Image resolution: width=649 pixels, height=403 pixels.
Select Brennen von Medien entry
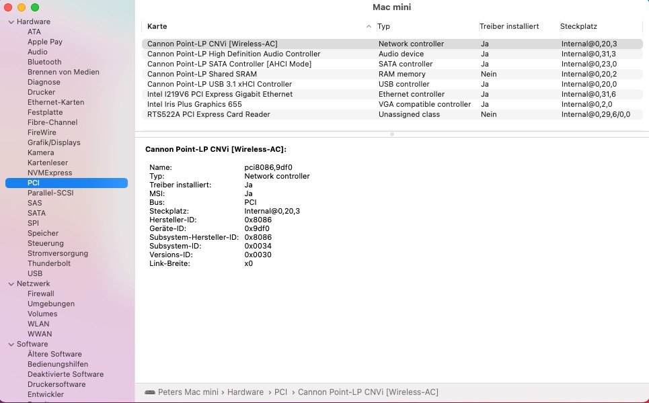pos(63,72)
